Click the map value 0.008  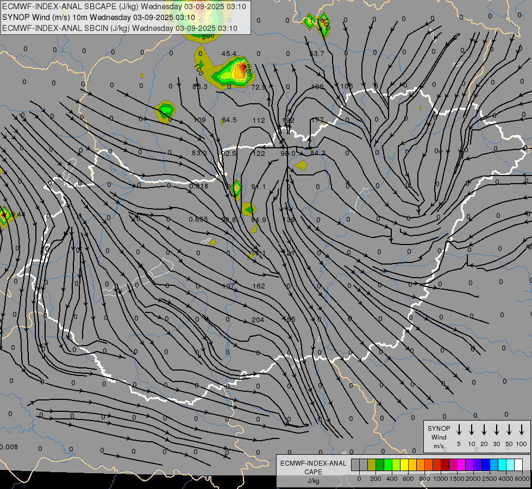coord(9,447)
